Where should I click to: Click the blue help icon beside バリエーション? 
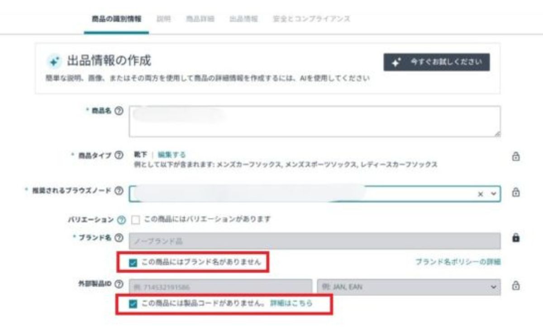point(121,220)
